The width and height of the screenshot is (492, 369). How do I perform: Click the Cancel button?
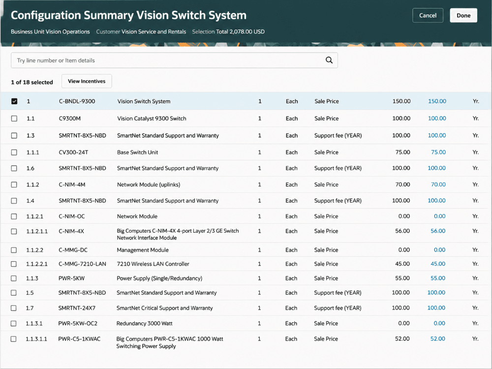(x=428, y=15)
